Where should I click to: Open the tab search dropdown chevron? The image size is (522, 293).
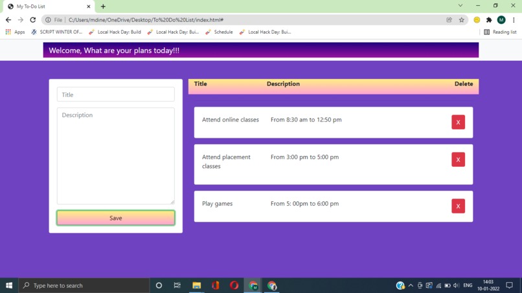pyautogui.click(x=460, y=6)
